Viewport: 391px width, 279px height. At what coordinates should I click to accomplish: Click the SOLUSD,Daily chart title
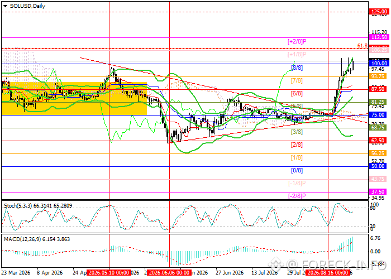click(x=27, y=6)
